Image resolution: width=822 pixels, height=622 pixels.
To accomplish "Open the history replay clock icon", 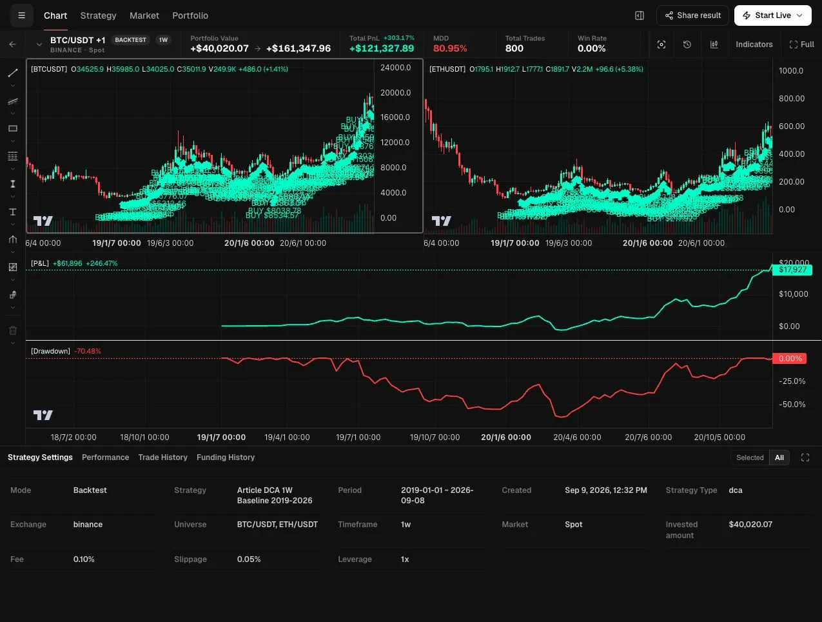I will click(687, 45).
